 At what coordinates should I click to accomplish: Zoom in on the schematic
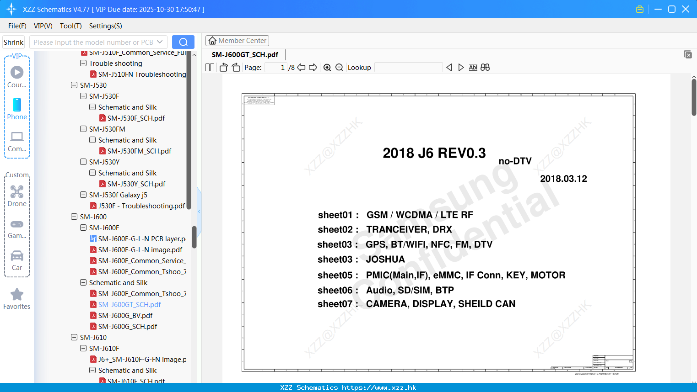click(x=327, y=68)
